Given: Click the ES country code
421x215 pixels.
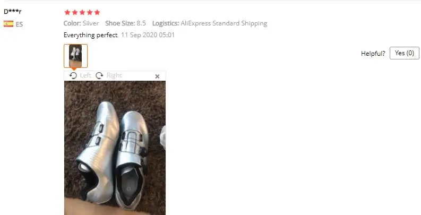Looking at the screenshot, I should (19, 24).
